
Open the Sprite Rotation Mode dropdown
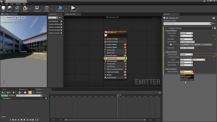coord(186,62)
